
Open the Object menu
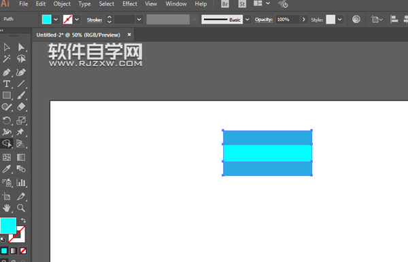pyautogui.click(x=62, y=4)
